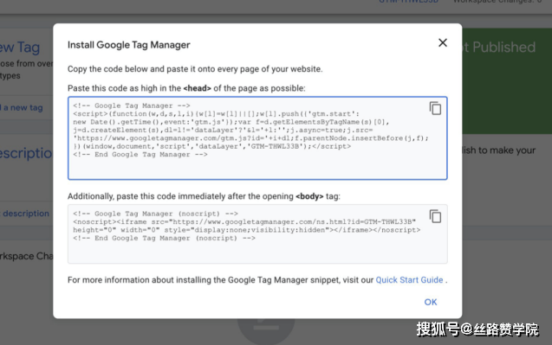Confirm the dialog with OK
The width and height of the screenshot is (552, 345).
pyautogui.click(x=430, y=302)
